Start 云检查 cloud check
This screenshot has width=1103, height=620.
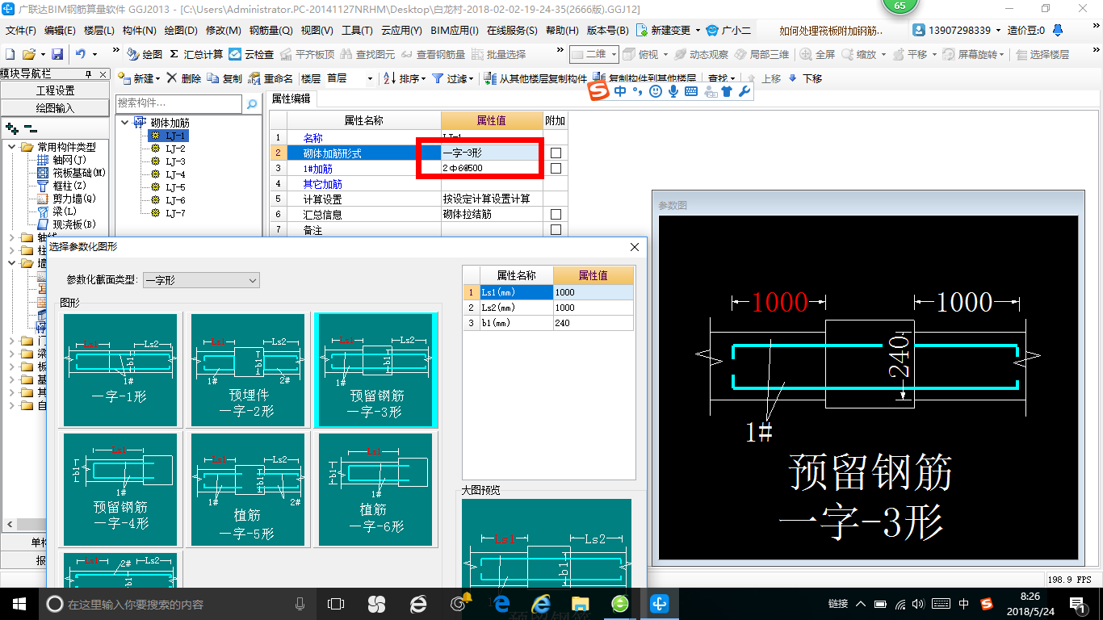pyautogui.click(x=251, y=54)
